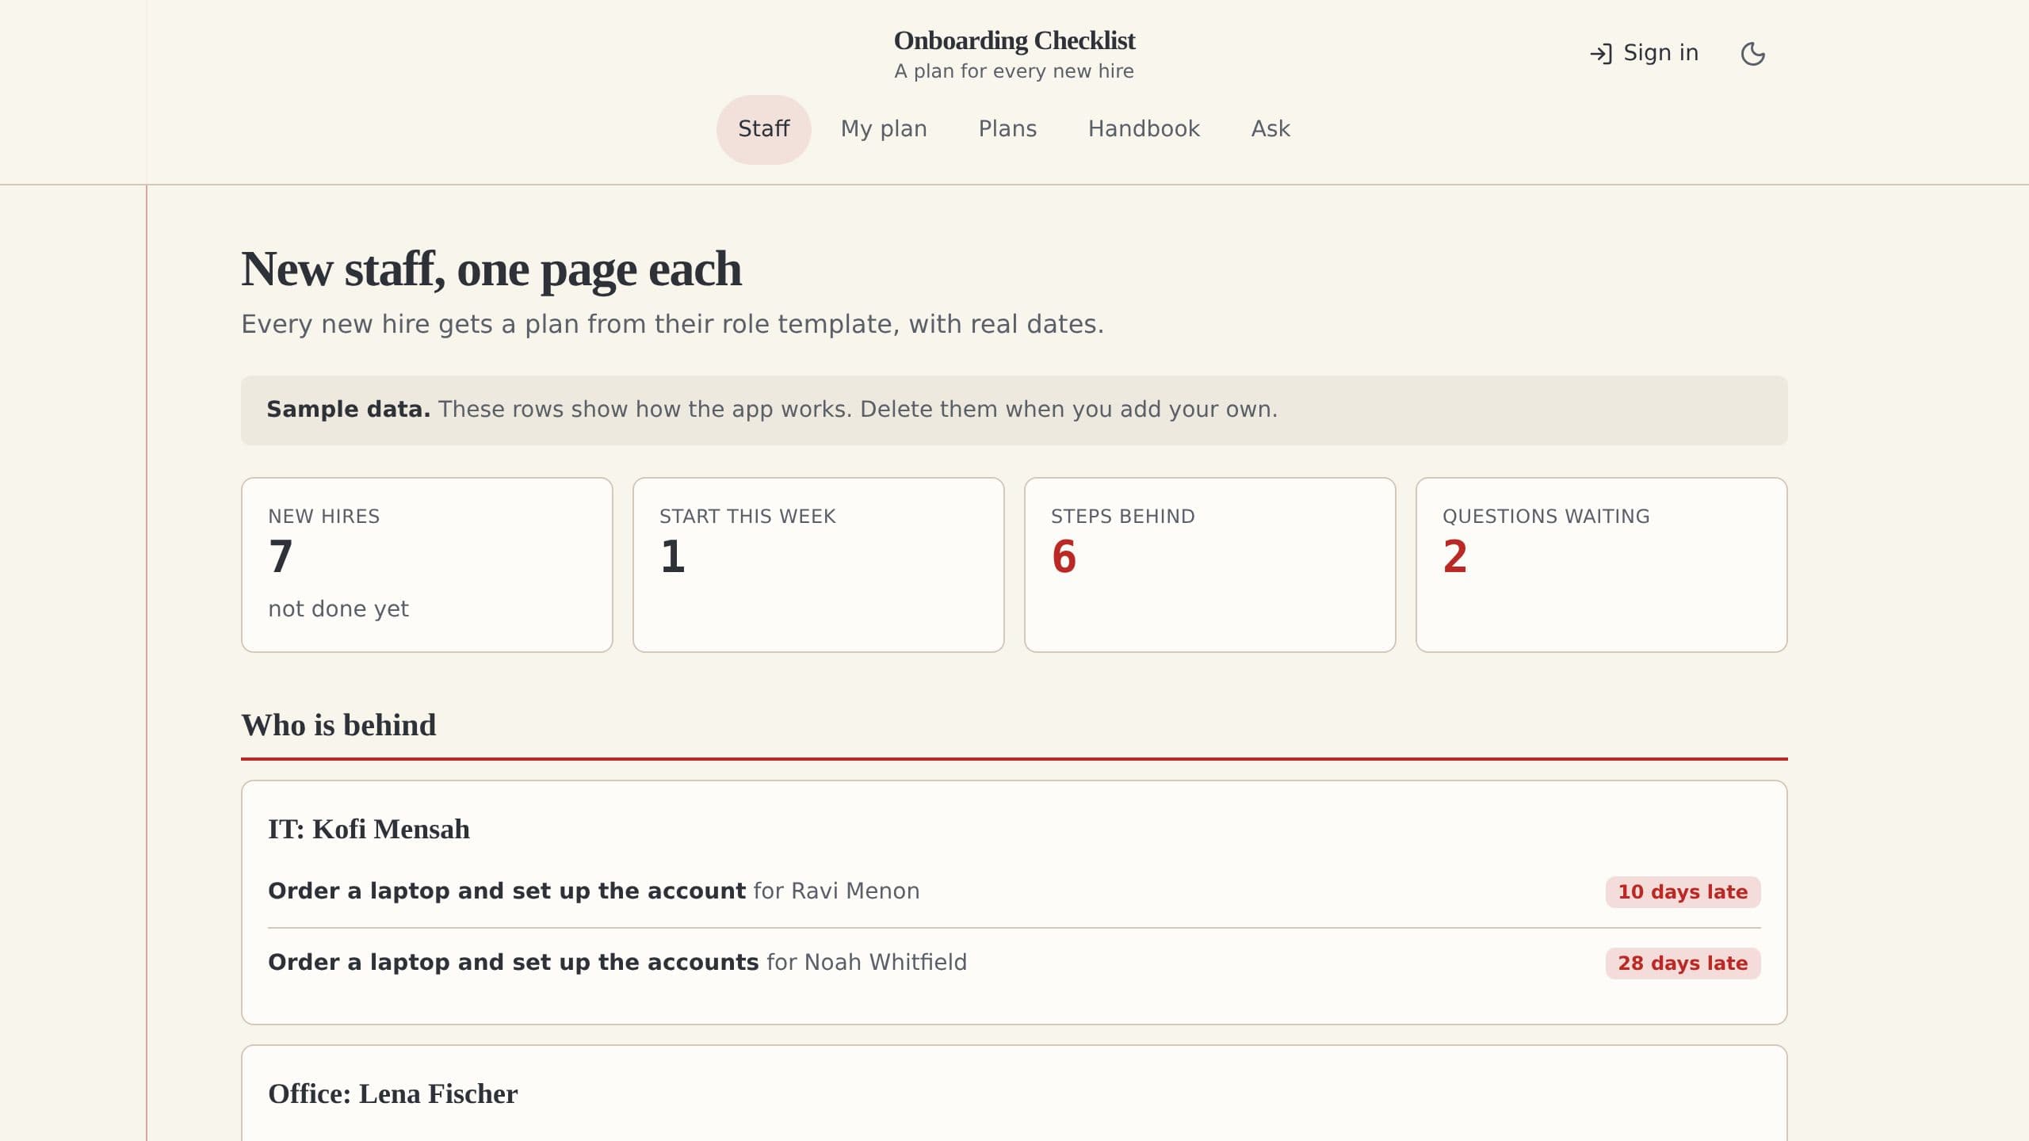Open the Handbook tab
The width and height of the screenshot is (2029, 1141).
tap(1144, 129)
